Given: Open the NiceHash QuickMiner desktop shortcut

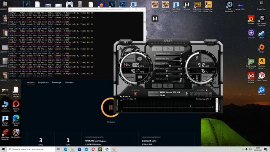Looking at the screenshot, I should click(16, 133).
